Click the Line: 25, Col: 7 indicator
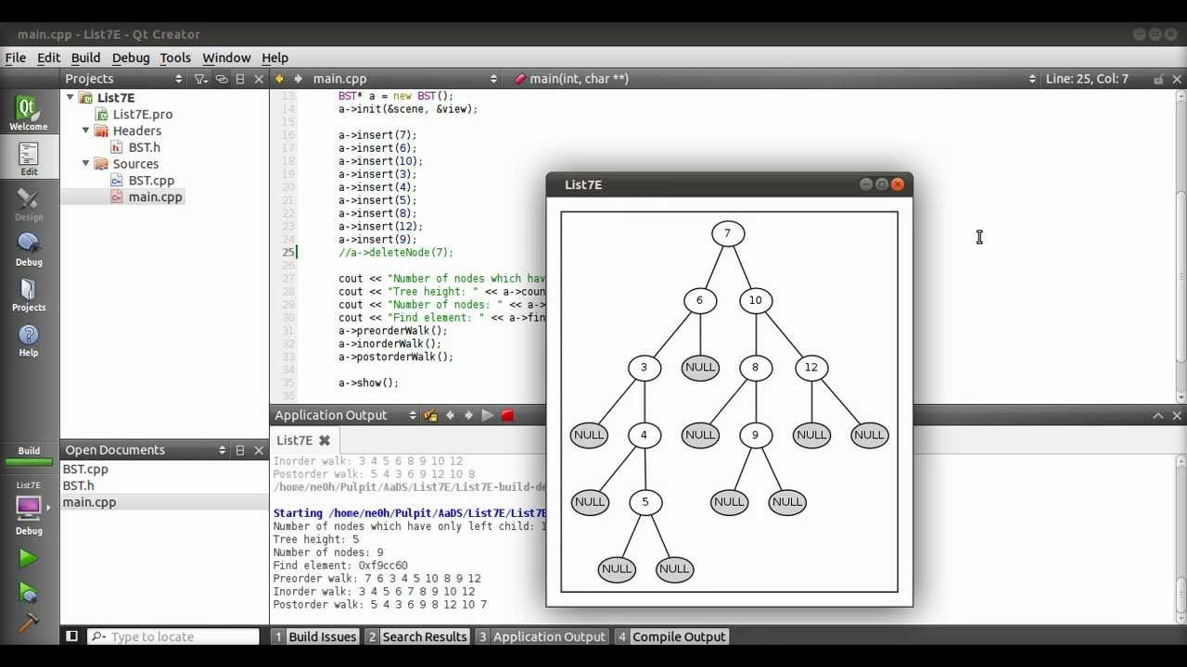This screenshot has height=667, width=1187. tap(1087, 79)
